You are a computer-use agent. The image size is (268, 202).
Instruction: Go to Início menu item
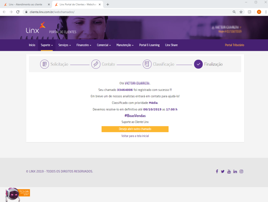(x=32, y=45)
